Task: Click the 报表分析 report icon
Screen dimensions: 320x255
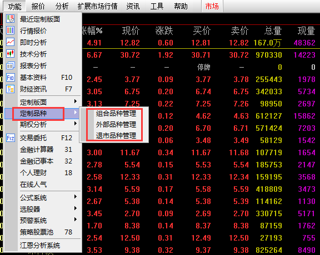Action: tap(10, 65)
